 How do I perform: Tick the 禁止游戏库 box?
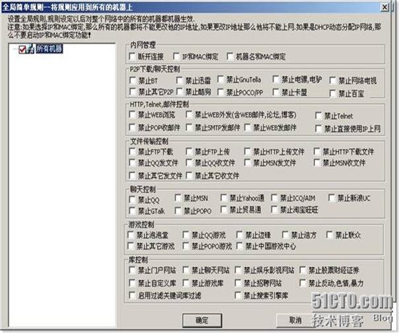[186, 283]
